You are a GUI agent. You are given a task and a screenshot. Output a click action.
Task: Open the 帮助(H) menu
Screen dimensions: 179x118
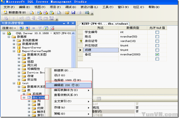click(154, 7)
